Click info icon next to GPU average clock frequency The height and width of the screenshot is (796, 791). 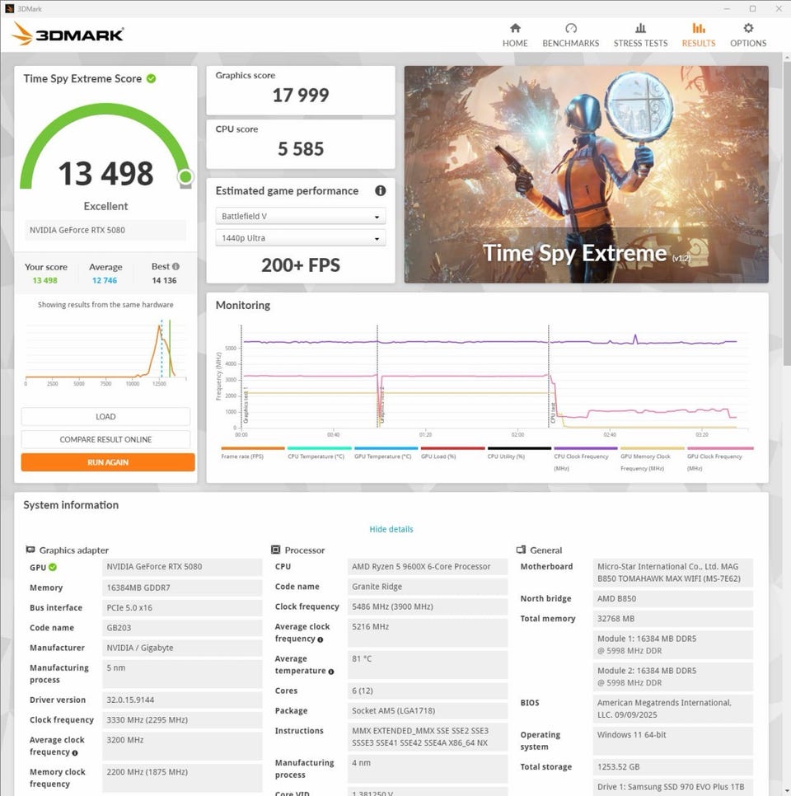[75, 753]
